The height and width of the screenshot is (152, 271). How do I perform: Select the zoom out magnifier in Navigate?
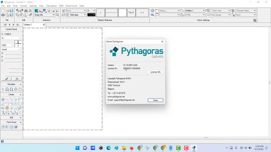(7, 89)
